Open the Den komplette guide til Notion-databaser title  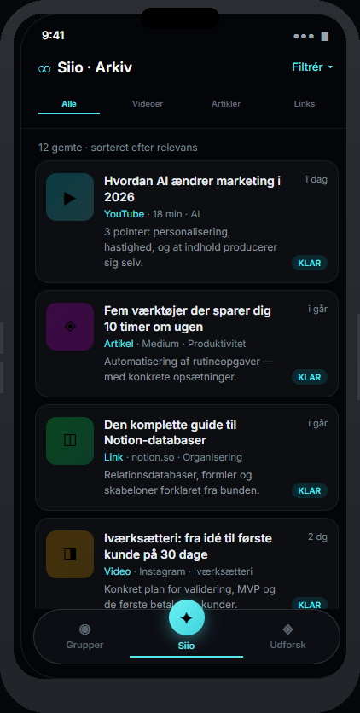(170, 432)
